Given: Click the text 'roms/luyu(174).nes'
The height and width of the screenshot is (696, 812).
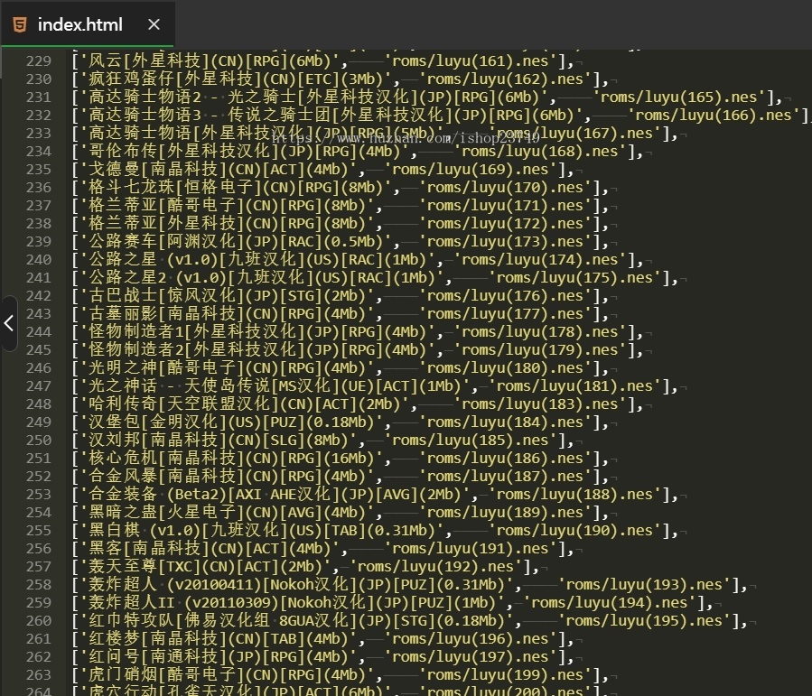Looking at the screenshot, I should [x=539, y=260].
